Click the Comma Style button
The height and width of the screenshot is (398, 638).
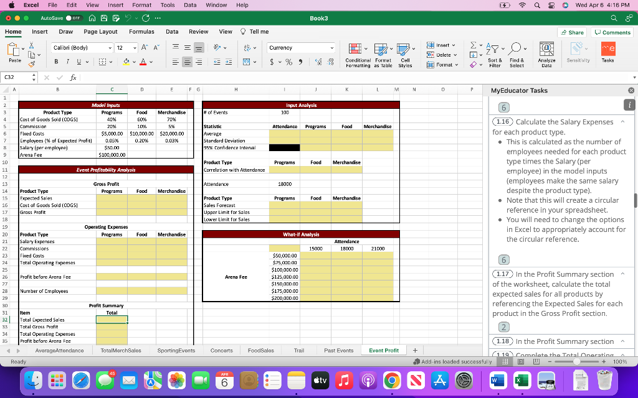click(300, 62)
